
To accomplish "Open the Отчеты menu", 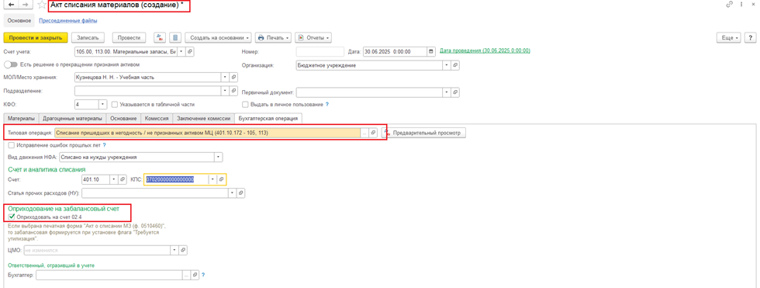I will click(313, 37).
